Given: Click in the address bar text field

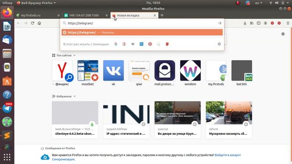Looking at the screenshot, I should tap(141, 23).
